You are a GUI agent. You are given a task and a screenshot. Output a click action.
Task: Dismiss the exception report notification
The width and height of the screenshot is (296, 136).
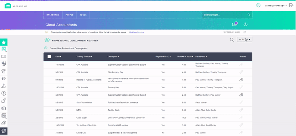point(245,32)
